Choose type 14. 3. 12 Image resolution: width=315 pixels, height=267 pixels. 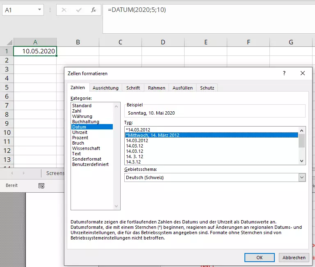[x=212, y=157]
